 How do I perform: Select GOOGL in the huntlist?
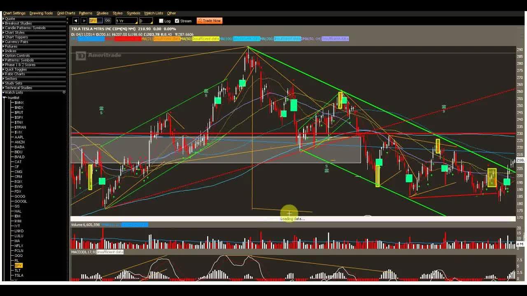click(21, 201)
